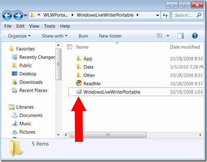Screen dimensions: 207x162
Task: Expand arrow after WLWPorta... breadcrumb
Action: click(x=73, y=15)
